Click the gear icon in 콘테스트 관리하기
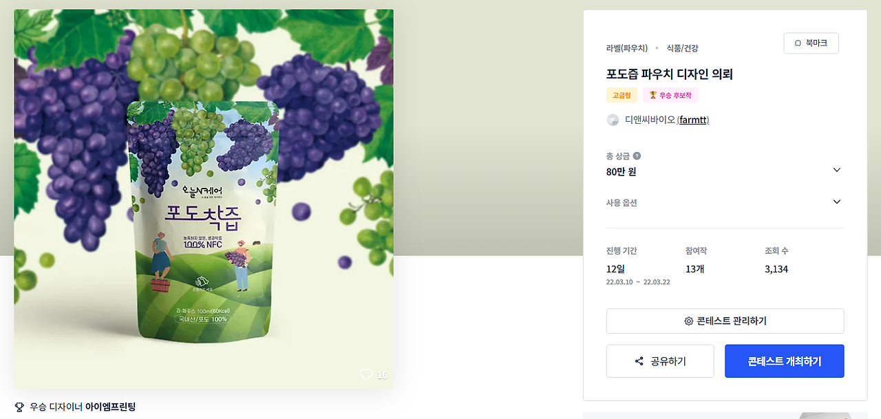 (688, 321)
